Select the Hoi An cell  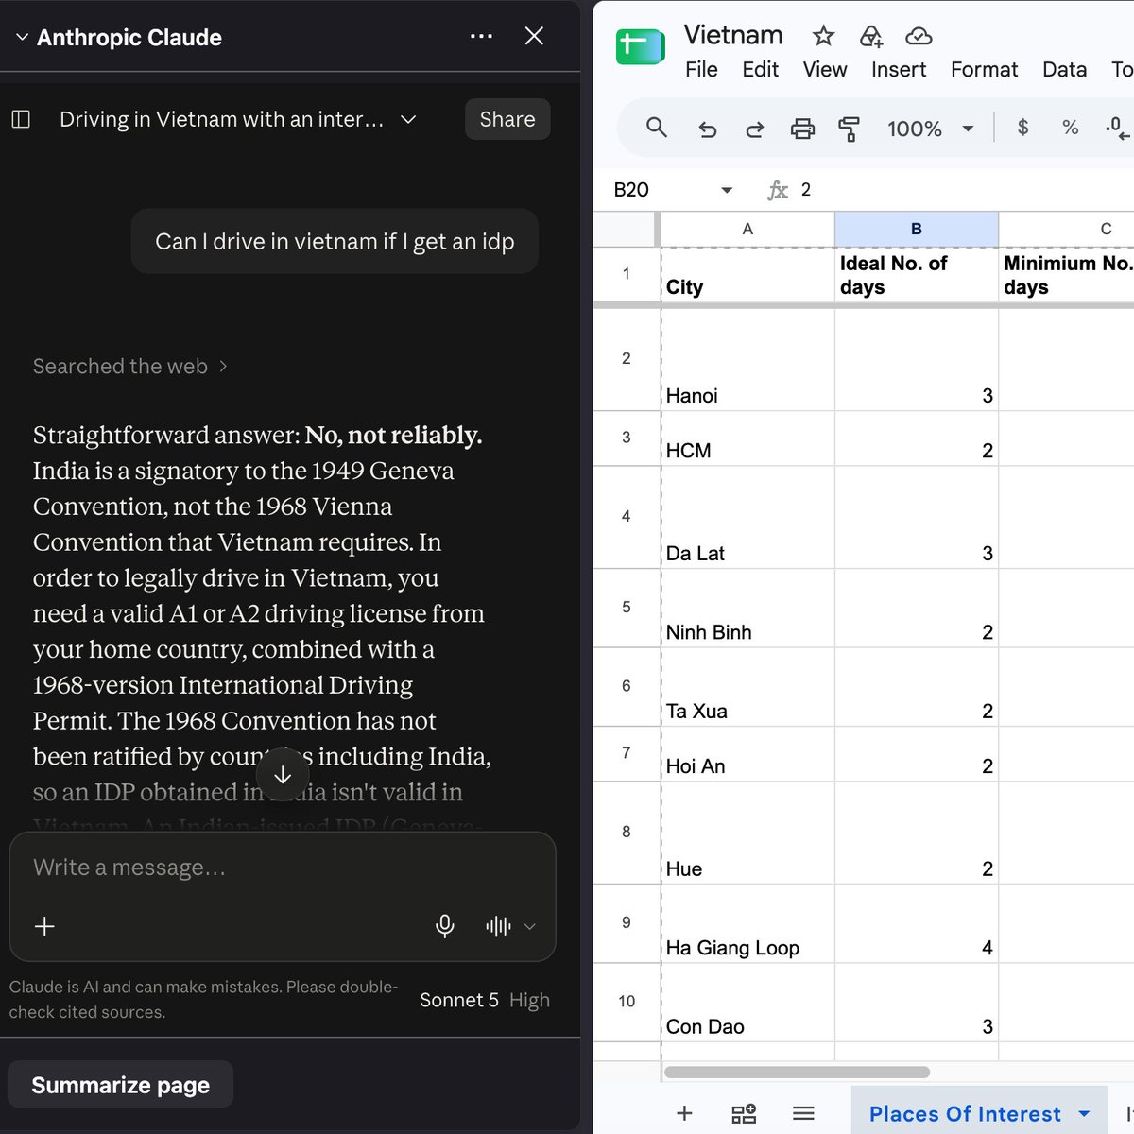click(x=747, y=754)
